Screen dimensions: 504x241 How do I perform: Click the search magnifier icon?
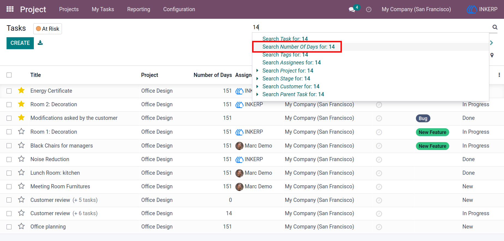[x=495, y=27]
